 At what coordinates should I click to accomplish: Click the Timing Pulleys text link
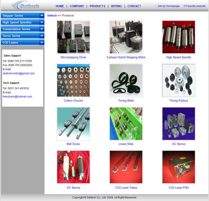[179, 101]
